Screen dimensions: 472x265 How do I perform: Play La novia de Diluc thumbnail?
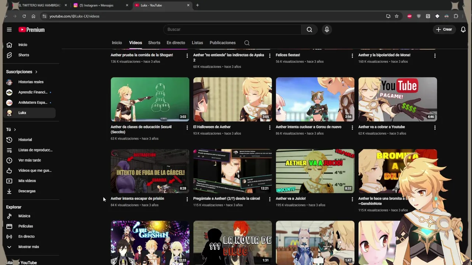coord(232,243)
